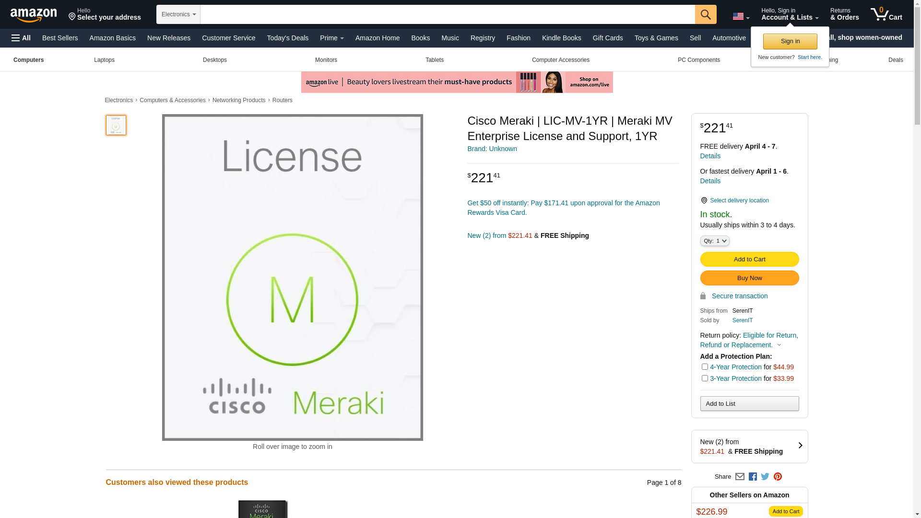Expand the Electronics search category dropdown
This screenshot has height=518, width=921.
pyautogui.click(x=178, y=14)
